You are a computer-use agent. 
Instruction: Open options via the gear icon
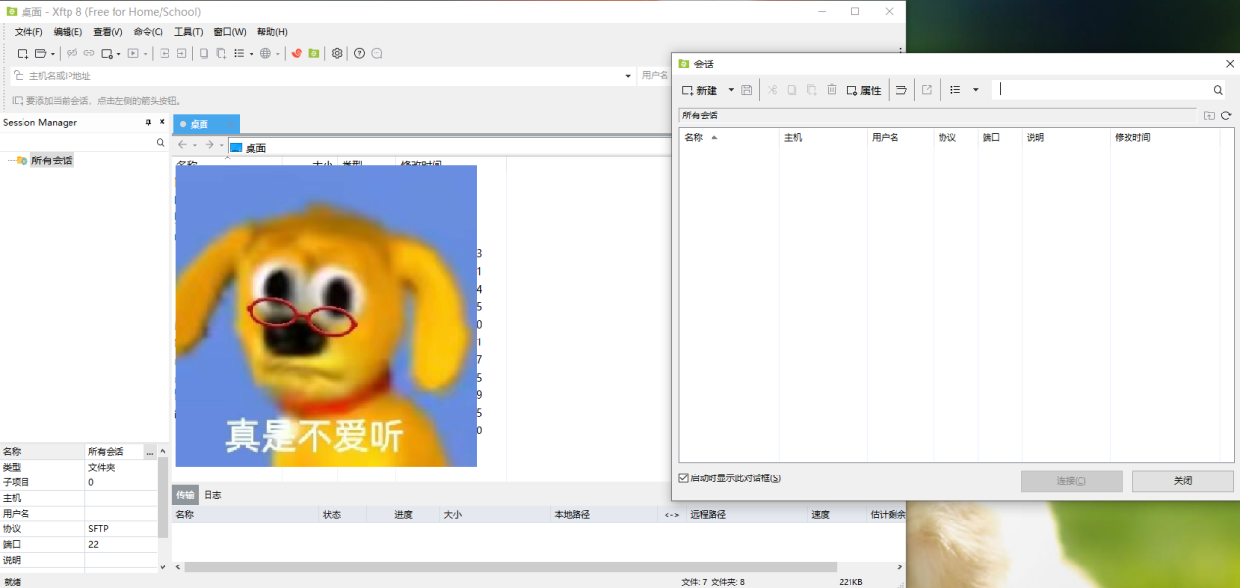pyautogui.click(x=337, y=53)
